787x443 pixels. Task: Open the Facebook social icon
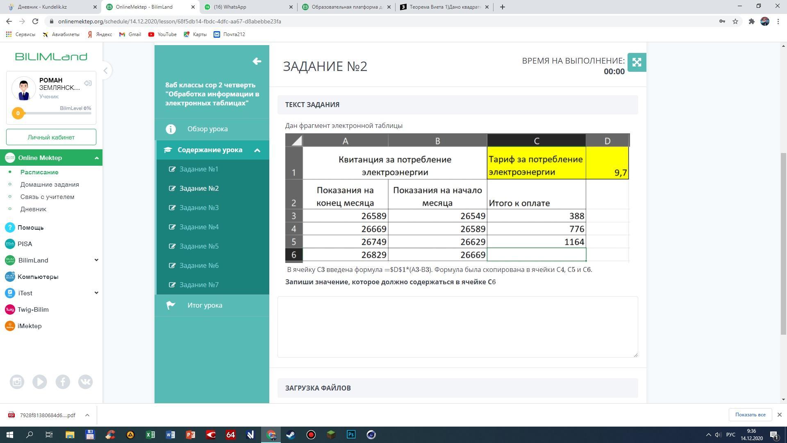[x=63, y=382]
